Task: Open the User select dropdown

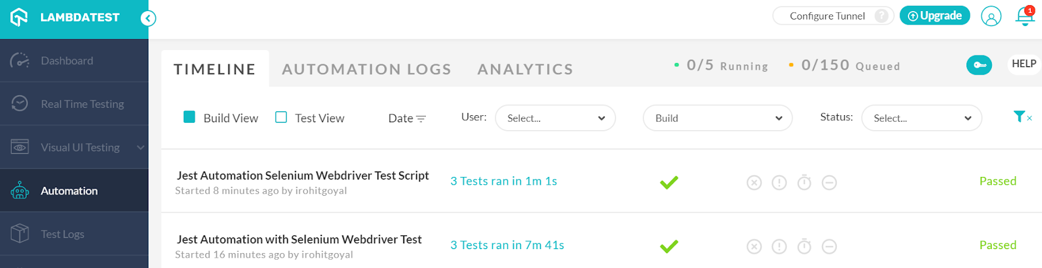Action: click(x=555, y=118)
